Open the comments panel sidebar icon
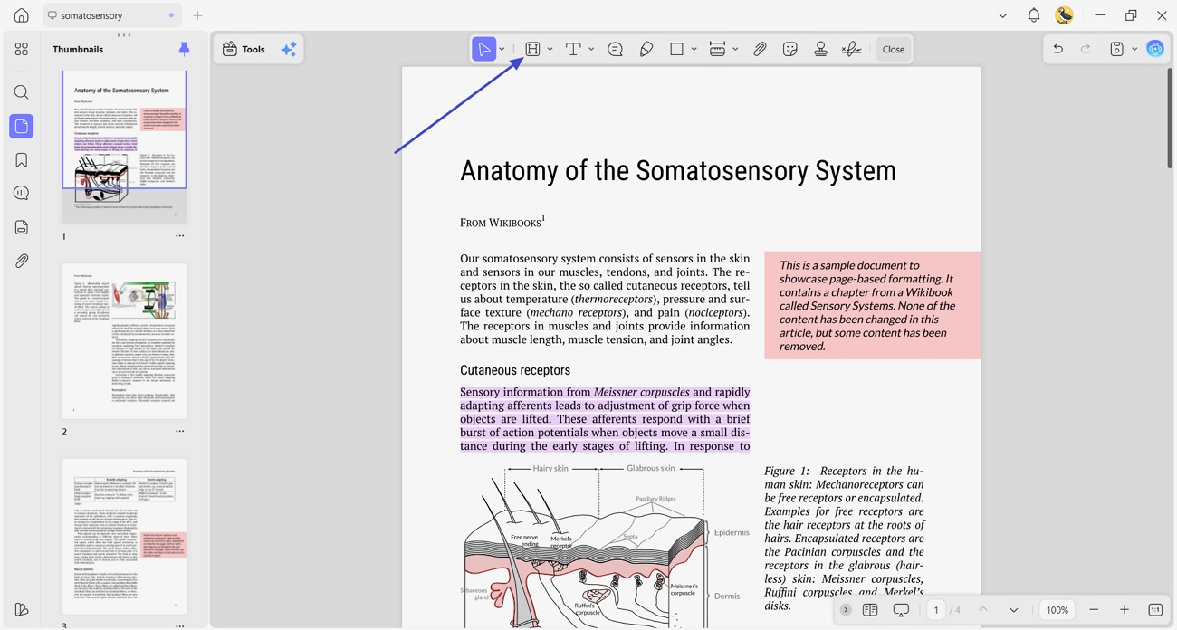The image size is (1177, 630). 22,194
